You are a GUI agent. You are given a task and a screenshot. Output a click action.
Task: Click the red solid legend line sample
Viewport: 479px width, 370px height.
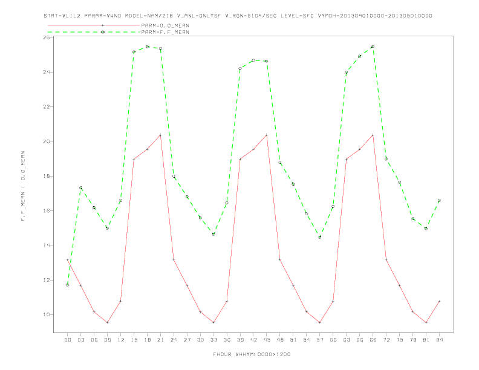coord(94,25)
